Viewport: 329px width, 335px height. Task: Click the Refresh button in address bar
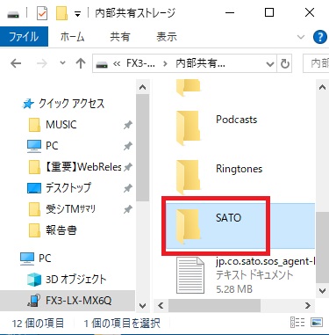click(284, 63)
